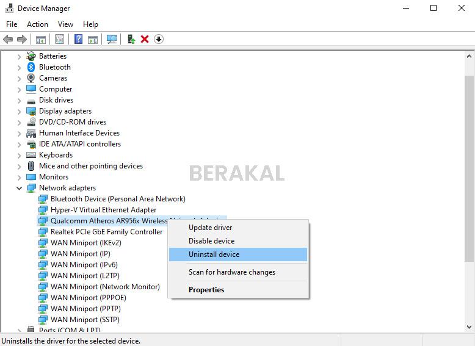Click the Keyboards category icon

click(x=31, y=155)
